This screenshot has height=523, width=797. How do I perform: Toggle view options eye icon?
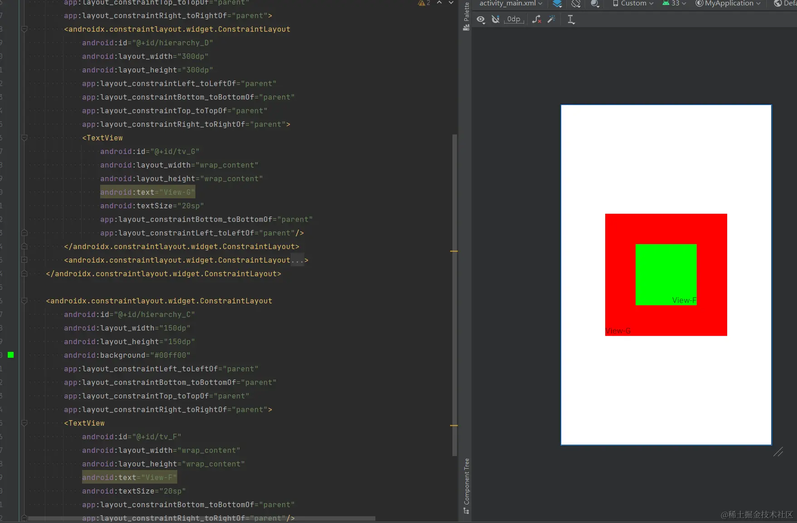point(481,19)
